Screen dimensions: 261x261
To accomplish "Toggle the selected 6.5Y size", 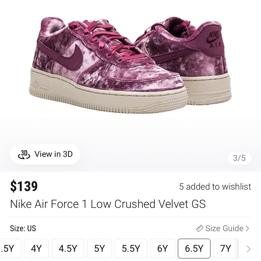I will (194, 248).
